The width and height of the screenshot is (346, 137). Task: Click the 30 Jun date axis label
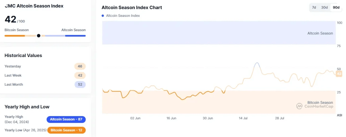click(x=208, y=118)
